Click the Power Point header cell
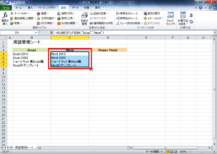The image size is (217, 154). pyautogui.click(x=108, y=50)
